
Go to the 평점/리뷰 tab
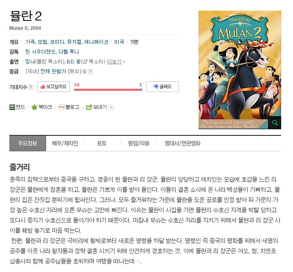139,143
